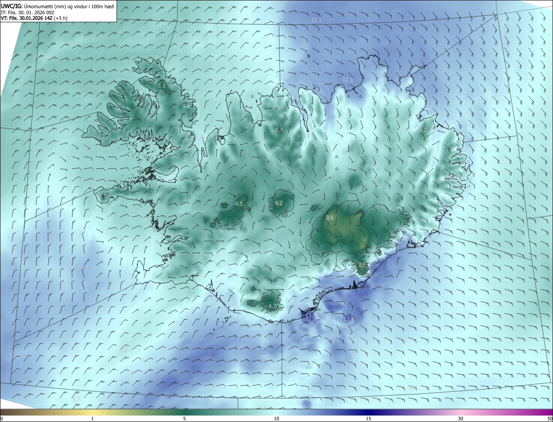The height and width of the screenshot is (422, 553).
Task: Click the colour scale tick label 0
Action: [x=2, y=419]
